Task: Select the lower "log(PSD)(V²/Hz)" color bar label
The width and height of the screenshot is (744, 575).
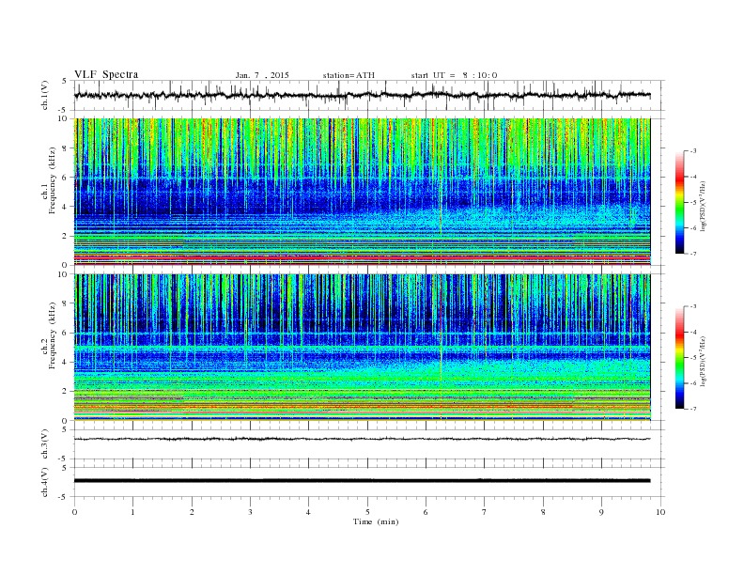Action: click(703, 361)
